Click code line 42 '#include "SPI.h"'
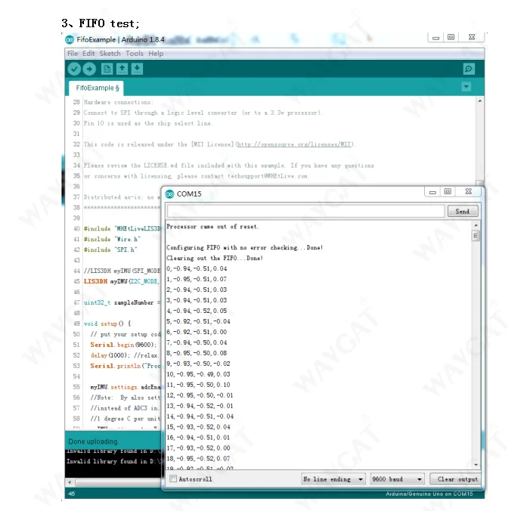Image resolution: width=527 pixels, height=511 pixels. pos(110,249)
